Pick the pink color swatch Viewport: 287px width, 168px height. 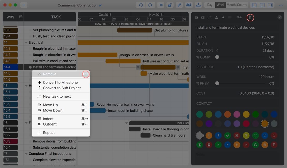point(237,114)
